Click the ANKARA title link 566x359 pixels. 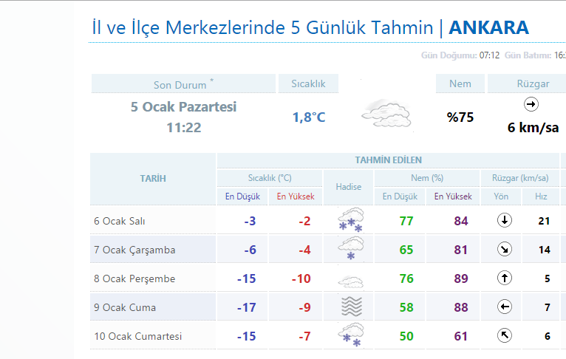pyautogui.click(x=488, y=28)
